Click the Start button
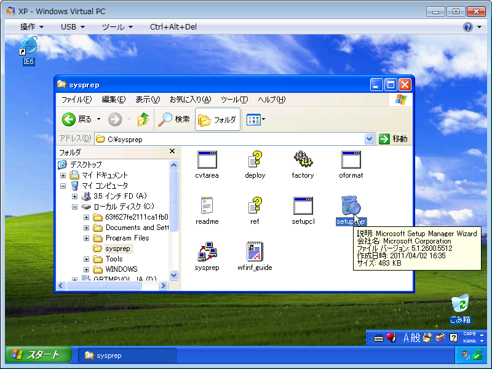 [38, 355]
